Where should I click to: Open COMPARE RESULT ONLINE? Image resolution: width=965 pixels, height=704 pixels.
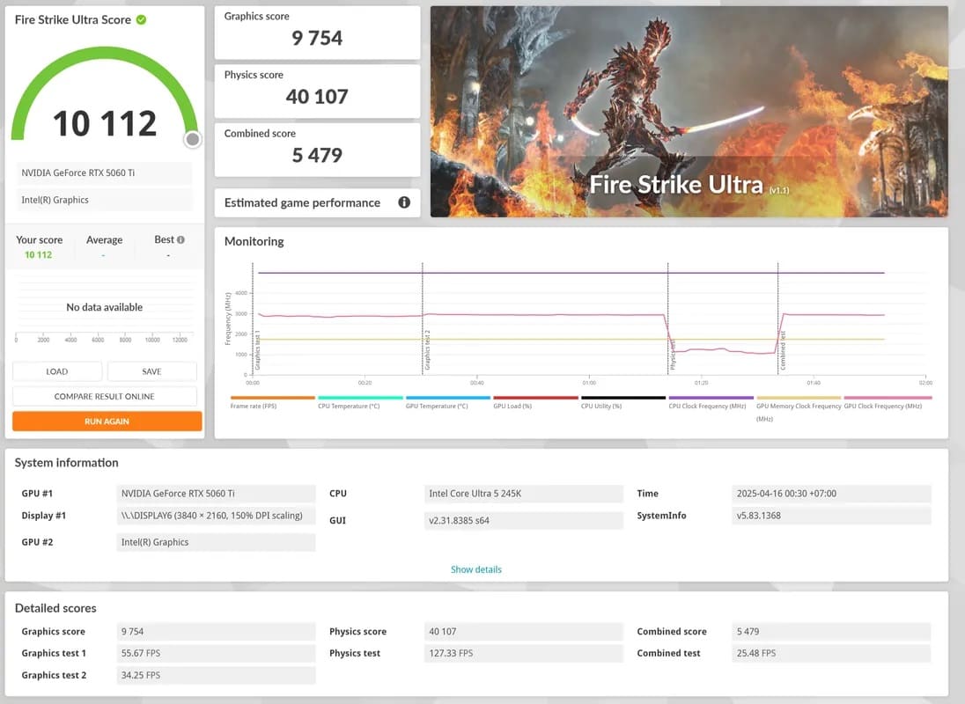[104, 396]
